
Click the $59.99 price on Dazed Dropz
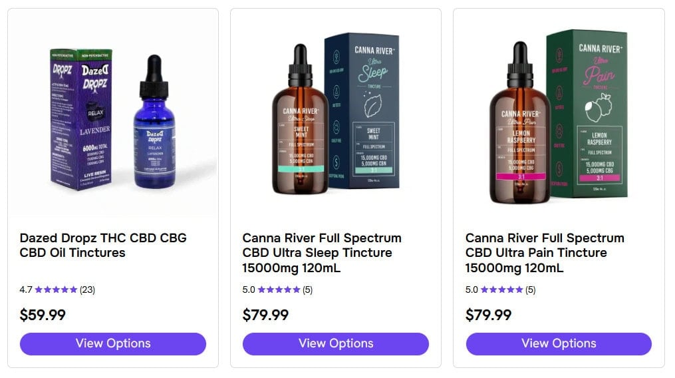click(x=43, y=315)
